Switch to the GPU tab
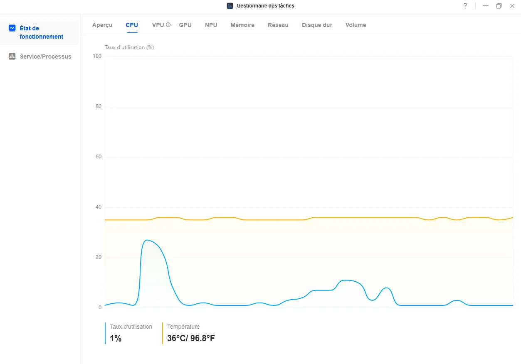Viewport: 521px width, 364px height. coord(185,25)
